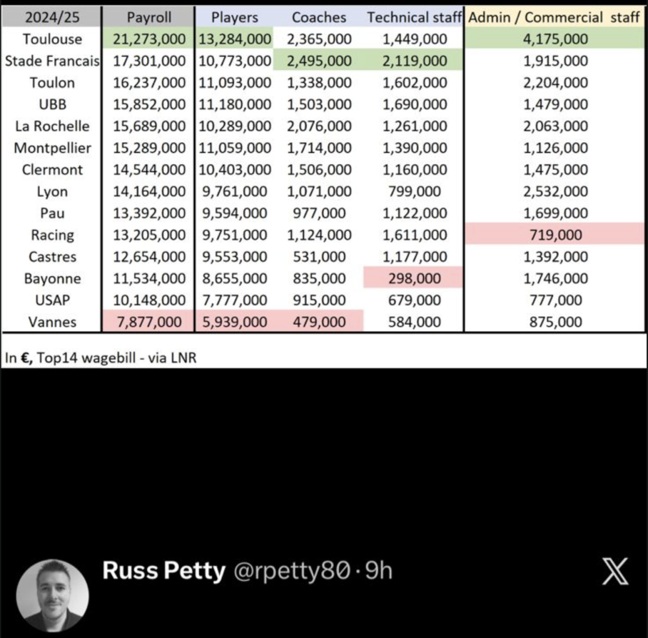Click Toulouse's green payroll cell 21,273,000
This screenshot has width=648, height=638.
[x=148, y=39]
